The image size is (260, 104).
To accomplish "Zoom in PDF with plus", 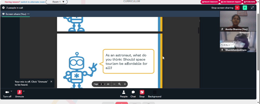I will click(x=125, y=84).
